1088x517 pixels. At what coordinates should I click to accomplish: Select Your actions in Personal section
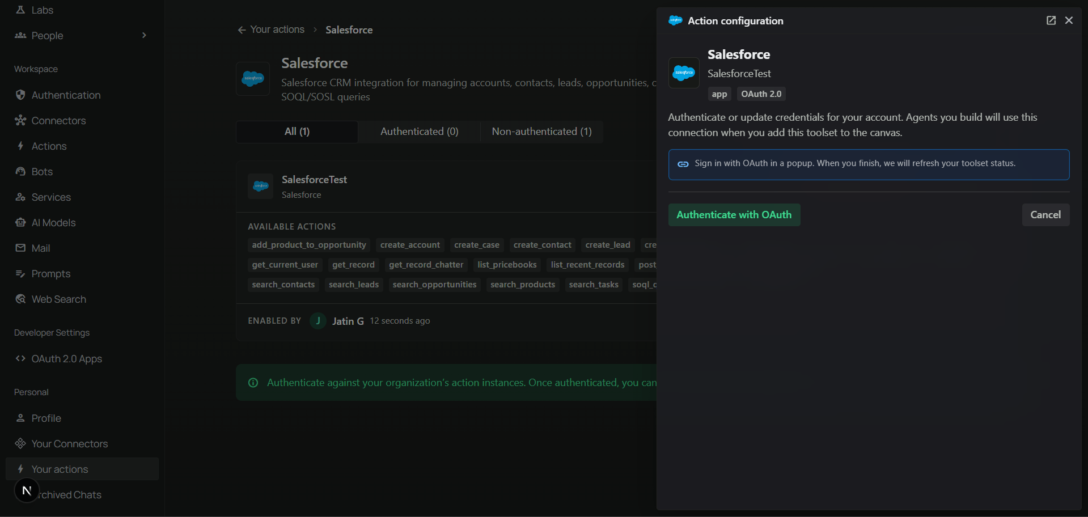point(82,469)
